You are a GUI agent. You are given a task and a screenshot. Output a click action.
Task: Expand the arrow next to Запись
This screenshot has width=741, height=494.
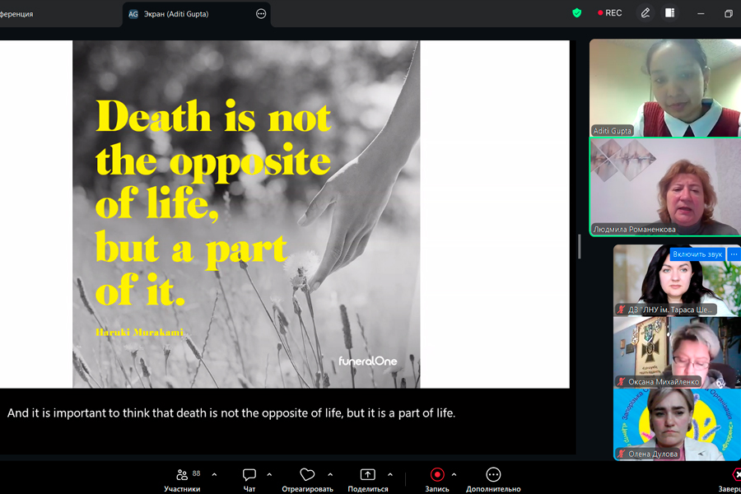[x=454, y=474]
